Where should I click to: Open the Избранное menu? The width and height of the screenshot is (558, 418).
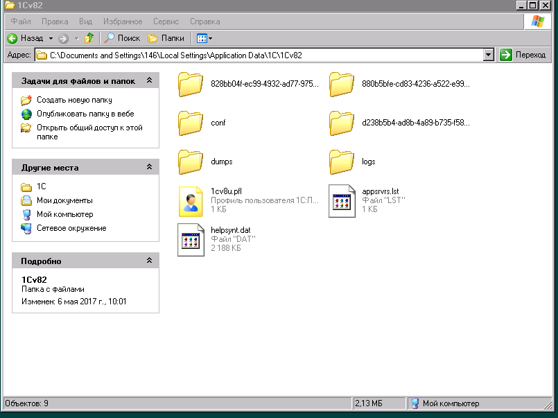(x=123, y=21)
